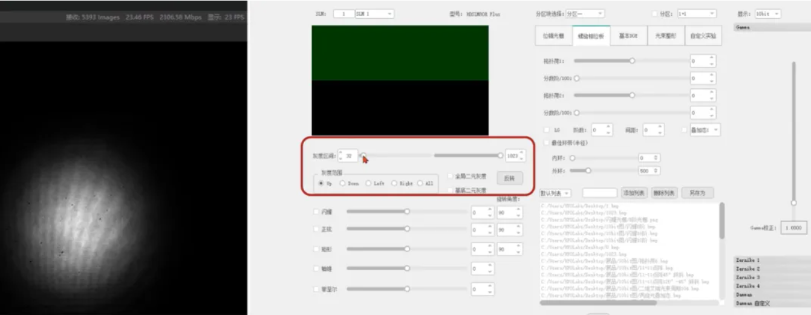Screen dimensions: 811x315
Task: Click the 灰度区间 minimum value field showing 32
Action: click(350, 156)
